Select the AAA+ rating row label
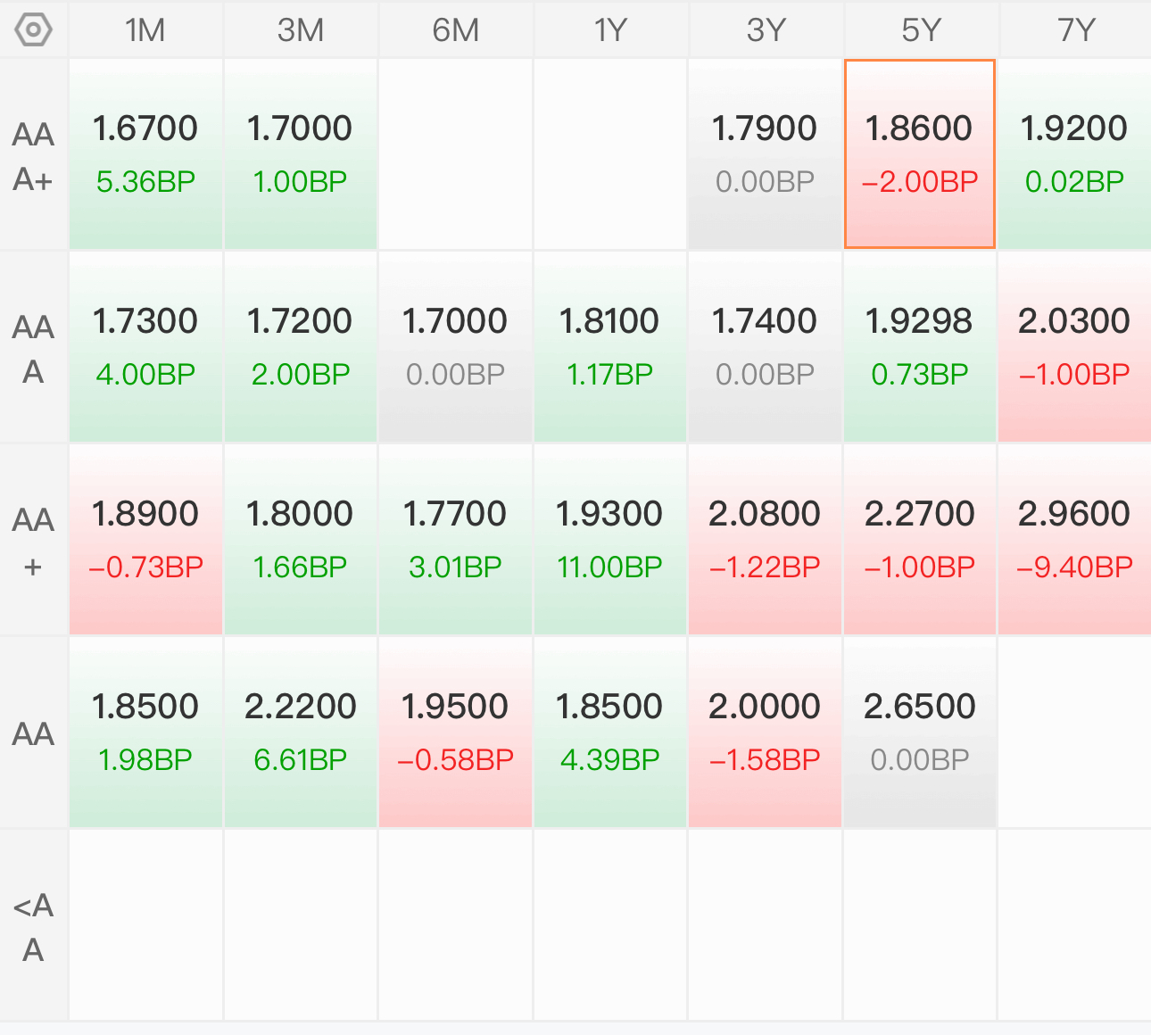This screenshot has width=1151, height=1035. coord(33,156)
